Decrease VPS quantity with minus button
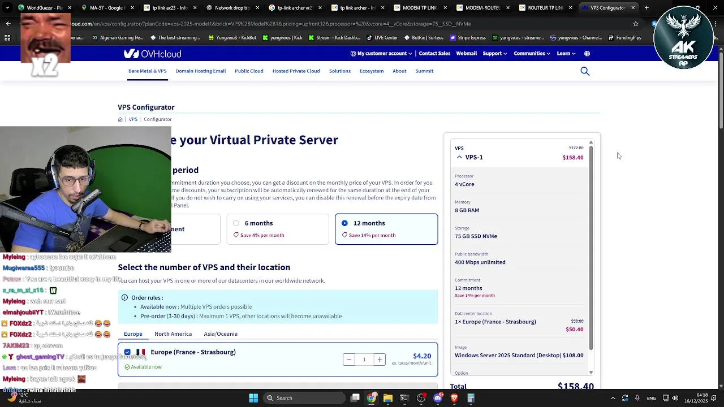This screenshot has height=407, width=724. click(x=349, y=360)
